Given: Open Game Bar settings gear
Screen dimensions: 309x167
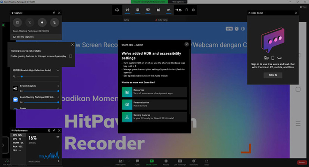Looking at the screenshot, I should [x=193, y=10].
